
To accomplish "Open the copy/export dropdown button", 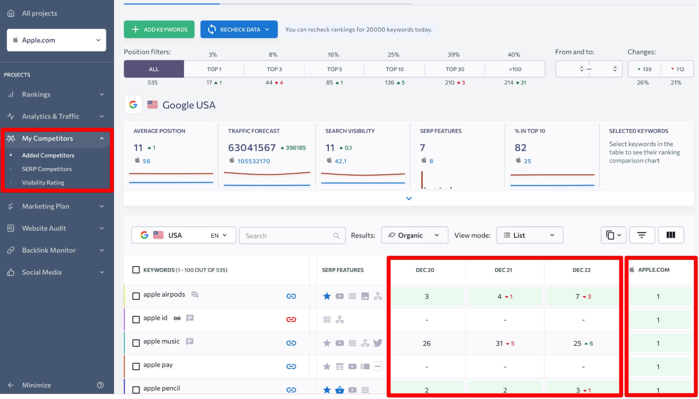I will point(613,235).
